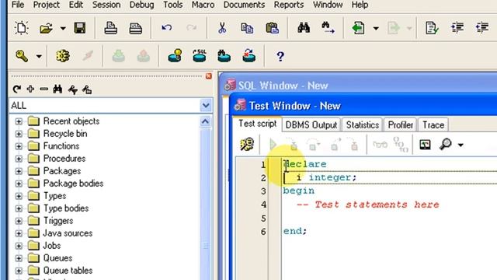Image resolution: width=497 pixels, height=280 pixels.
Task: Click the refresh icon in object browser
Action: click(17, 89)
